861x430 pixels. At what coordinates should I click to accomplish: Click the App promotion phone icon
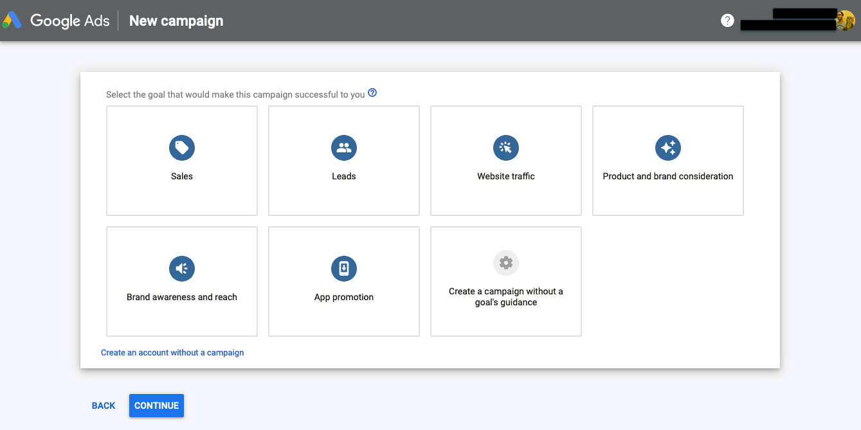pyautogui.click(x=343, y=269)
